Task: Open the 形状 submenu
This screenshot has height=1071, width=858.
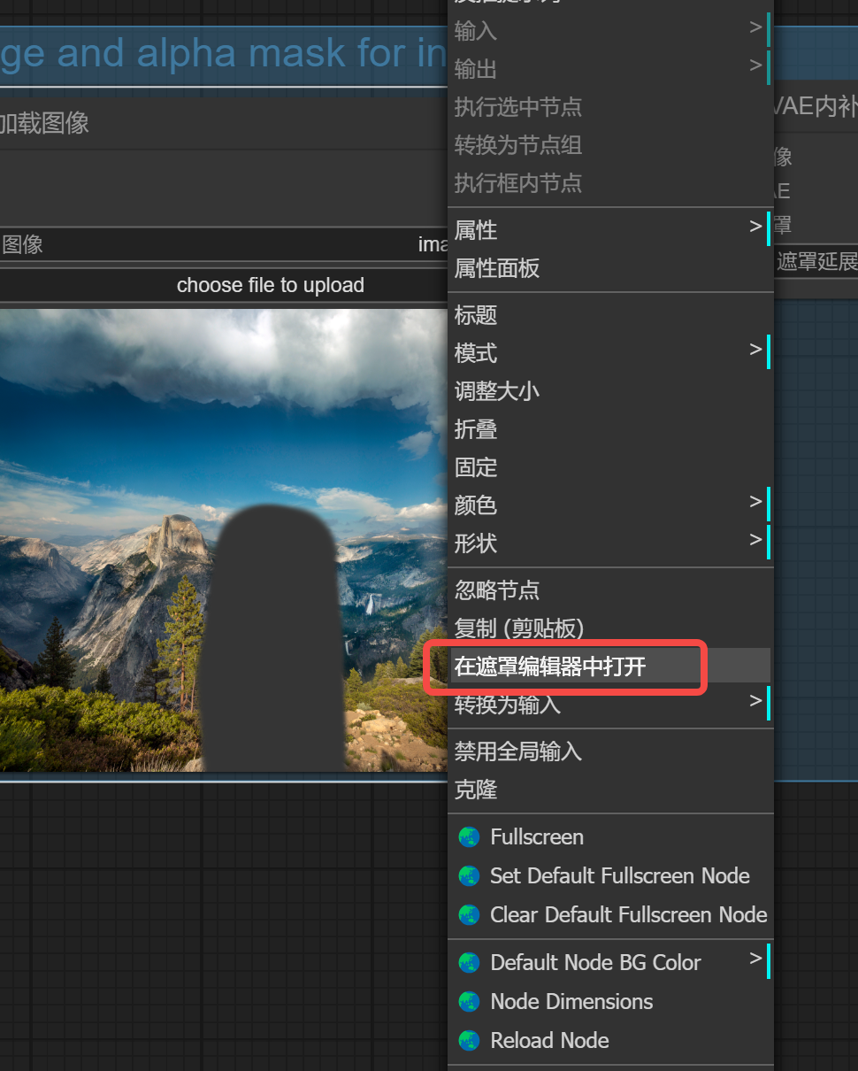Action: click(x=609, y=543)
